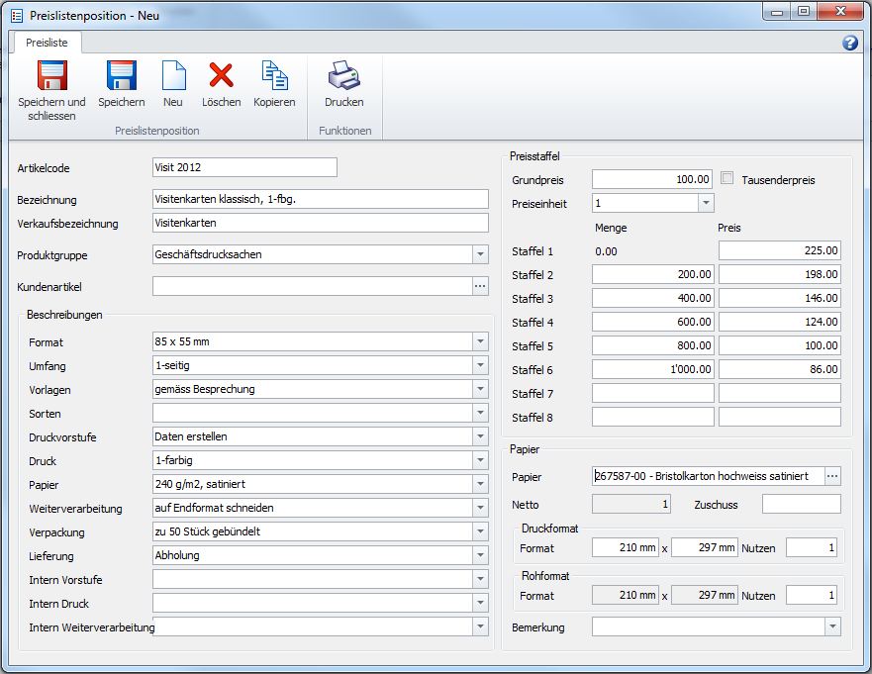Create a new entry with Neu icon
This screenshot has width=872, height=674.
click(173, 77)
